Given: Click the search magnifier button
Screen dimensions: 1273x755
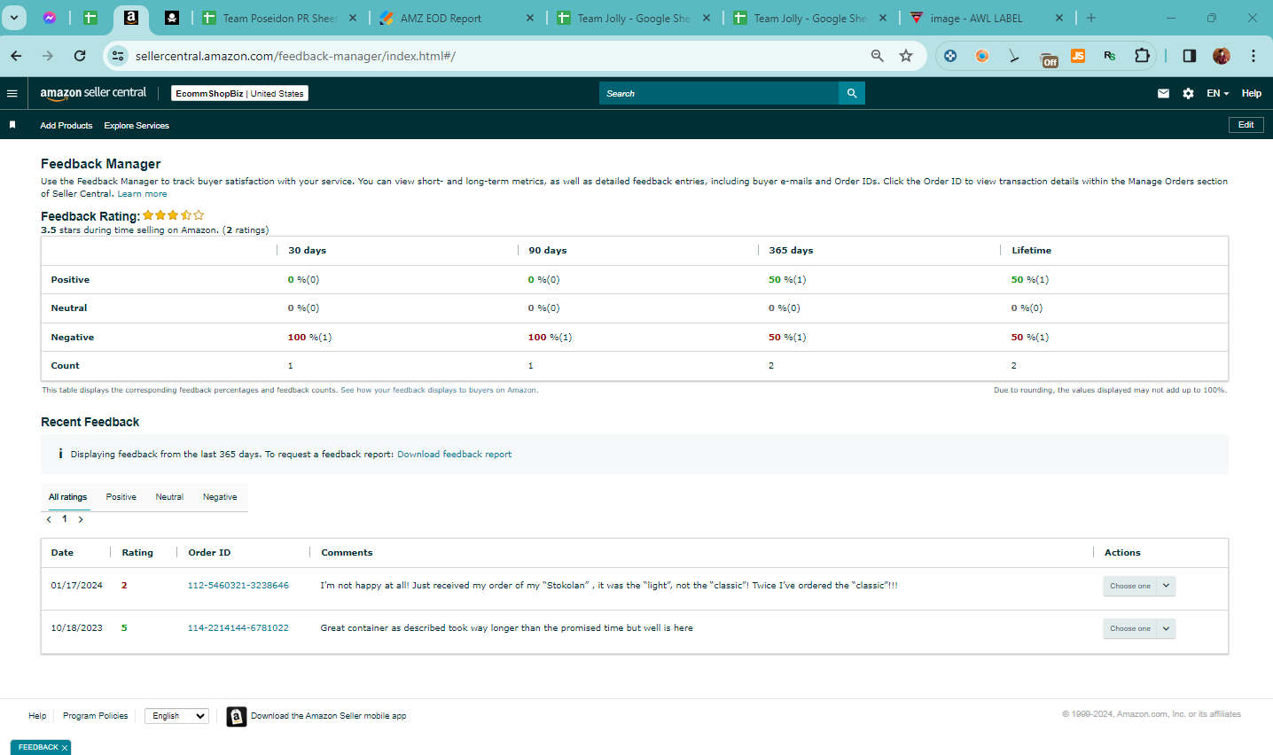Looking at the screenshot, I should tap(852, 93).
